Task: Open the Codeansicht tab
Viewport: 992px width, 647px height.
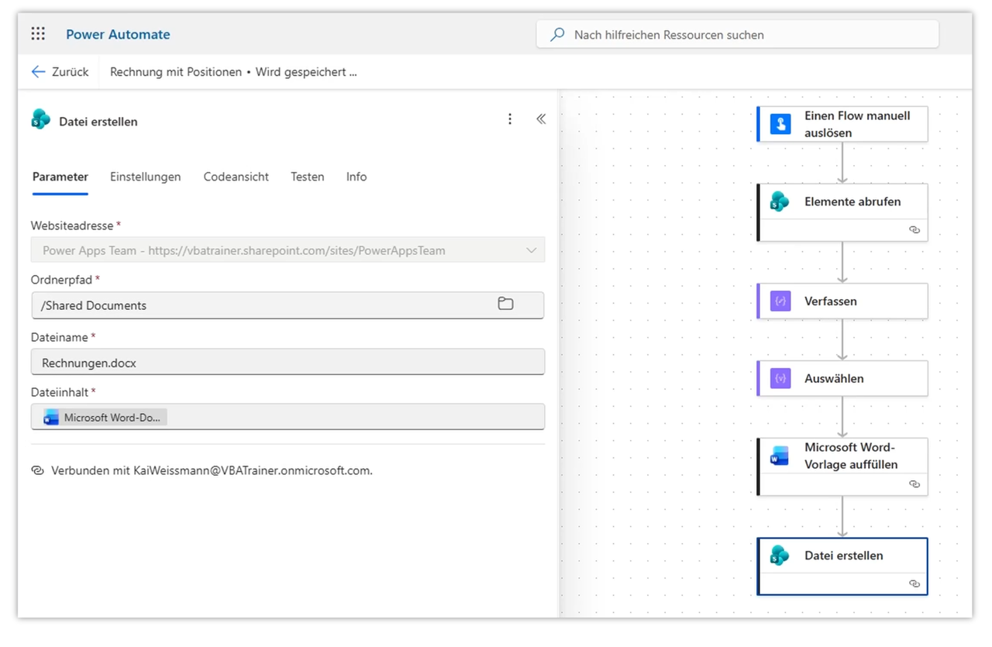Action: coord(236,177)
